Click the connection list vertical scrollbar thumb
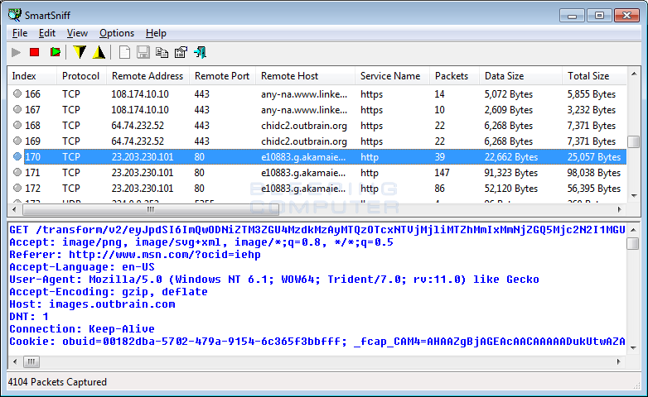The width and height of the screenshot is (648, 397). click(x=633, y=141)
